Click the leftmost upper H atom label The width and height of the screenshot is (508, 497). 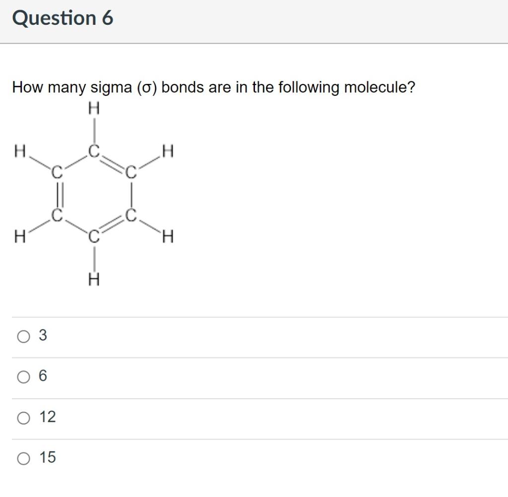pos(21,150)
